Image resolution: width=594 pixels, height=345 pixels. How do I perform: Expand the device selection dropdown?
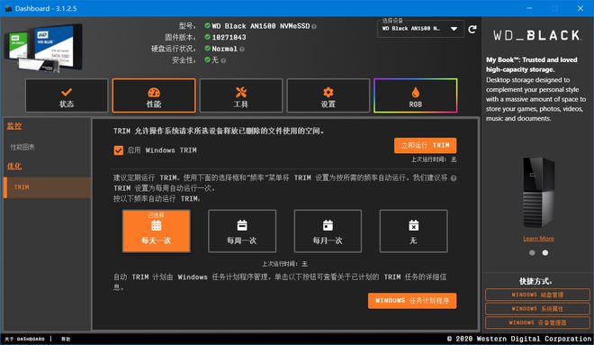420,29
